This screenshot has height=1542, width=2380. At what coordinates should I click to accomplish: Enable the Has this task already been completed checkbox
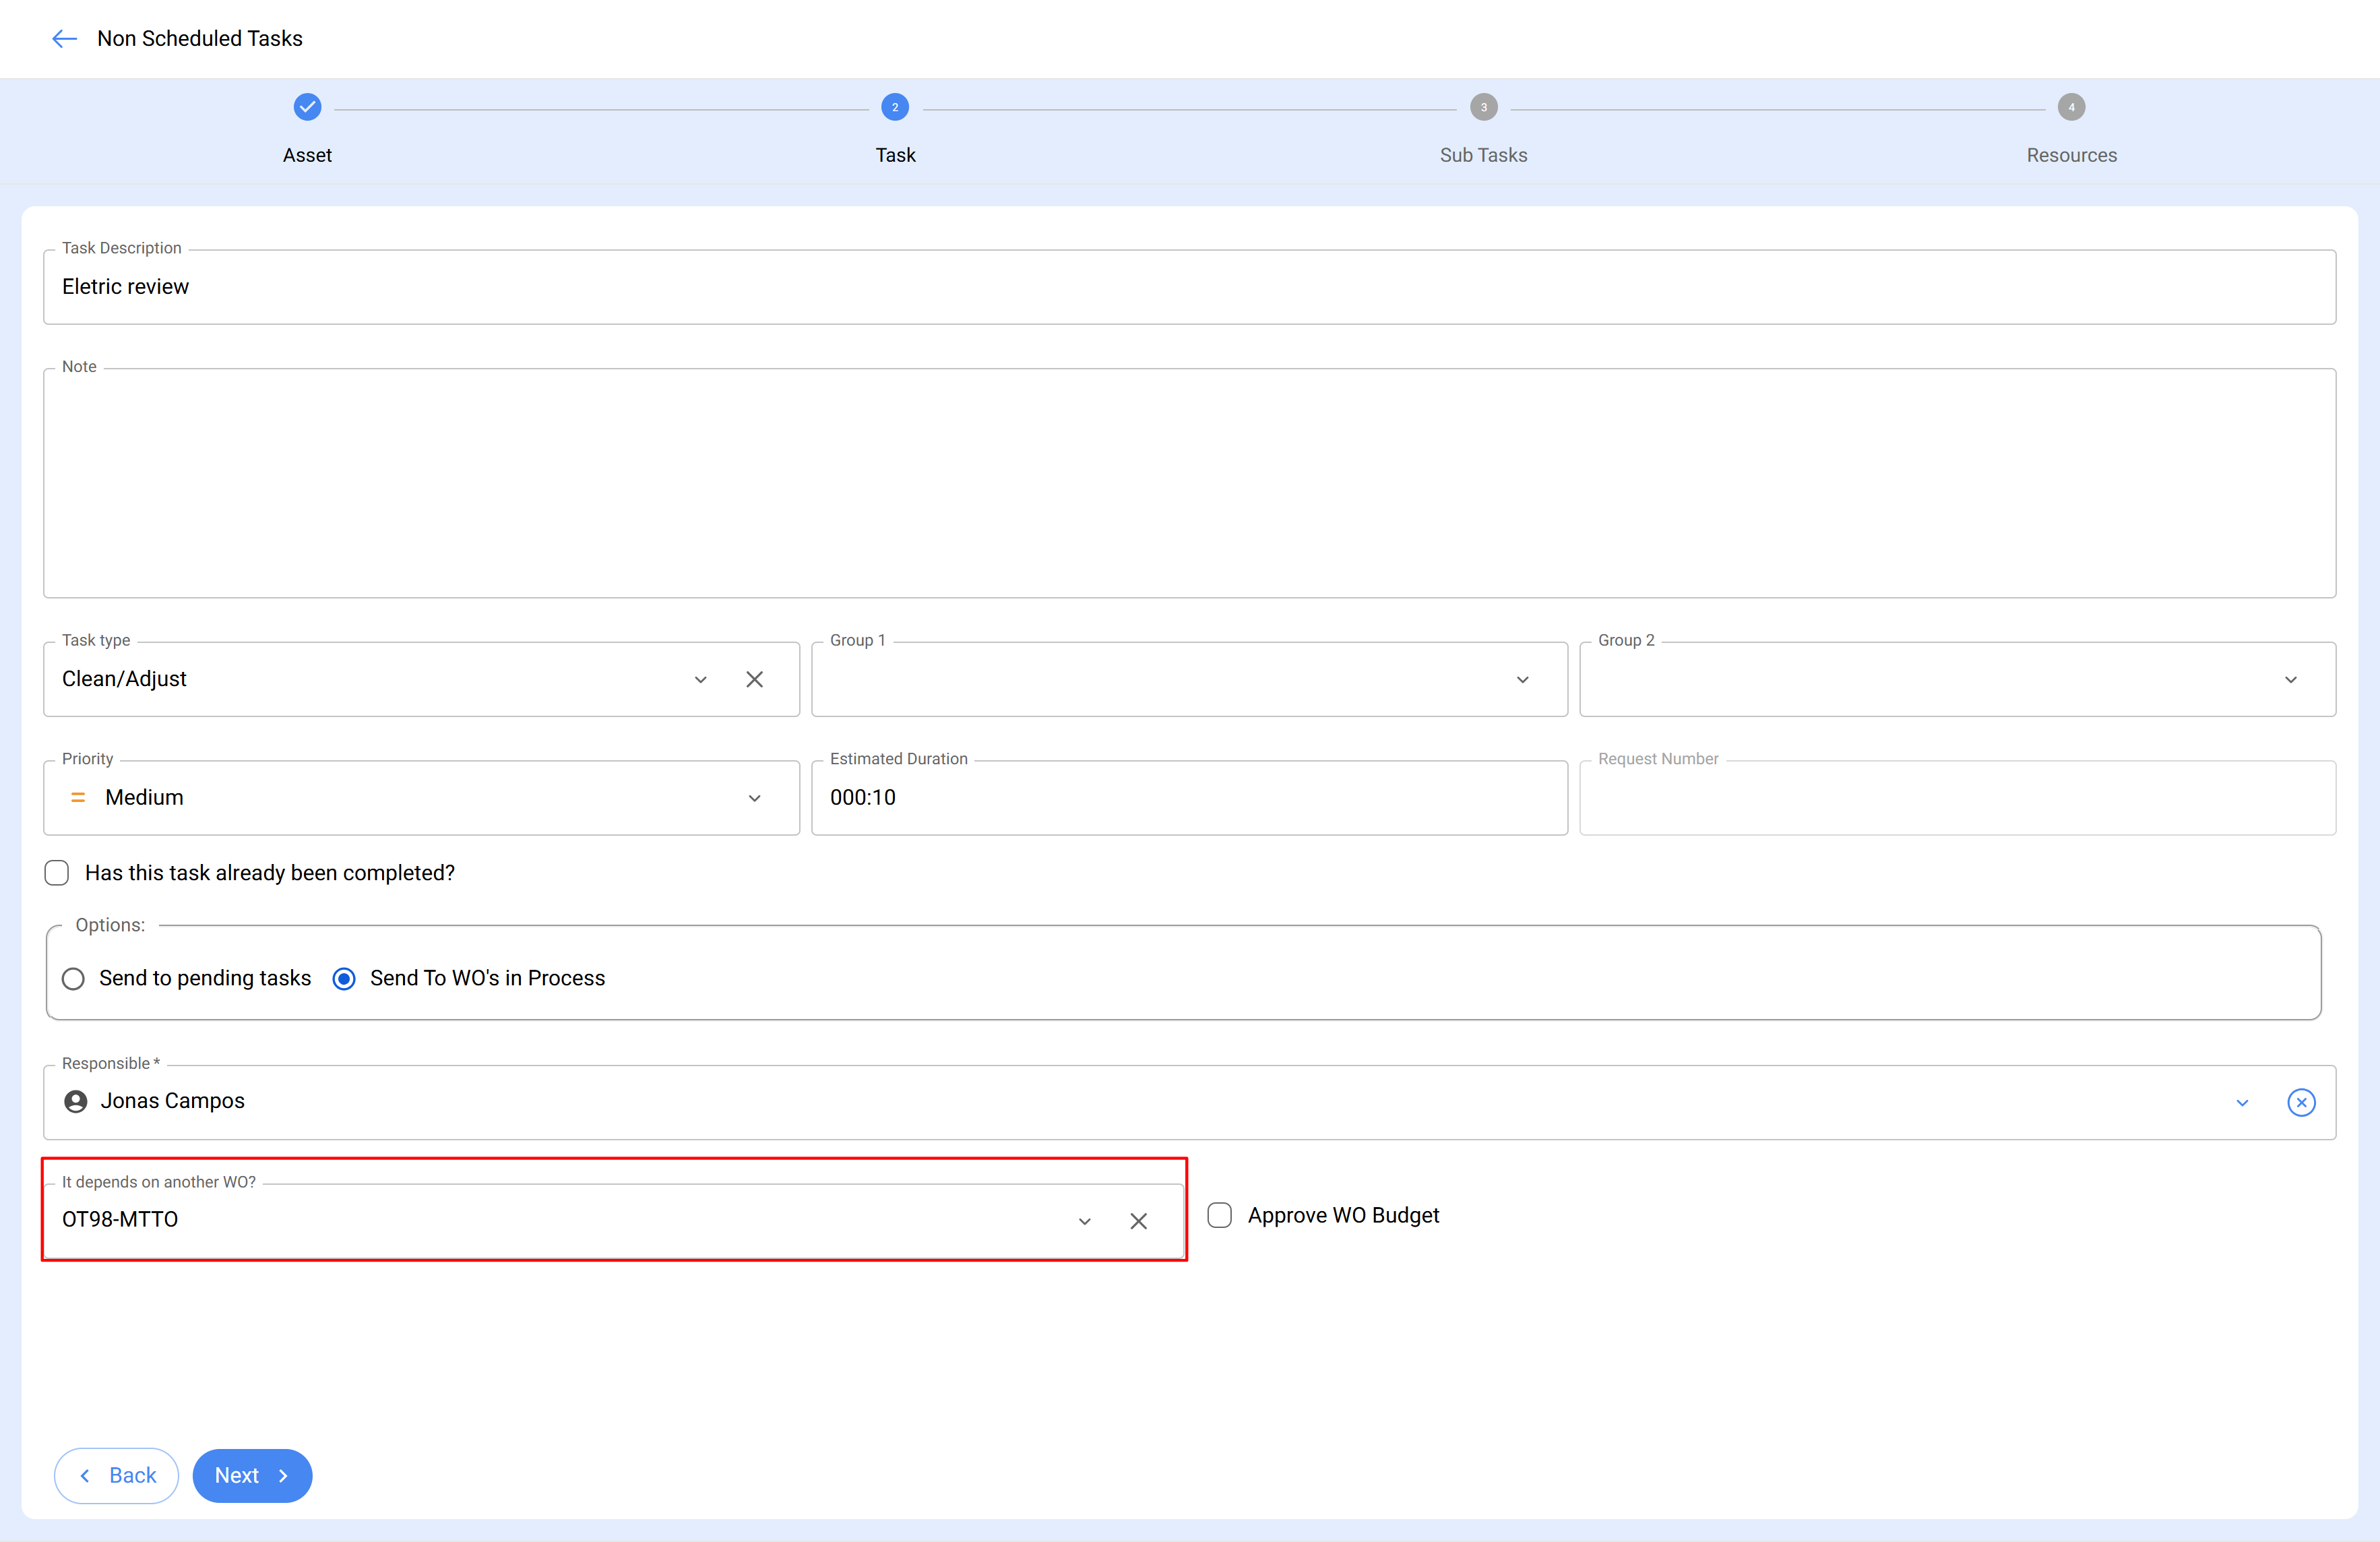(x=57, y=872)
